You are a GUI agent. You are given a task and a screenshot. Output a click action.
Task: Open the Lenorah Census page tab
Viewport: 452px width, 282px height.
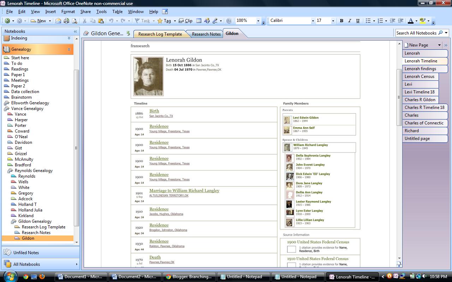pyautogui.click(x=420, y=76)
